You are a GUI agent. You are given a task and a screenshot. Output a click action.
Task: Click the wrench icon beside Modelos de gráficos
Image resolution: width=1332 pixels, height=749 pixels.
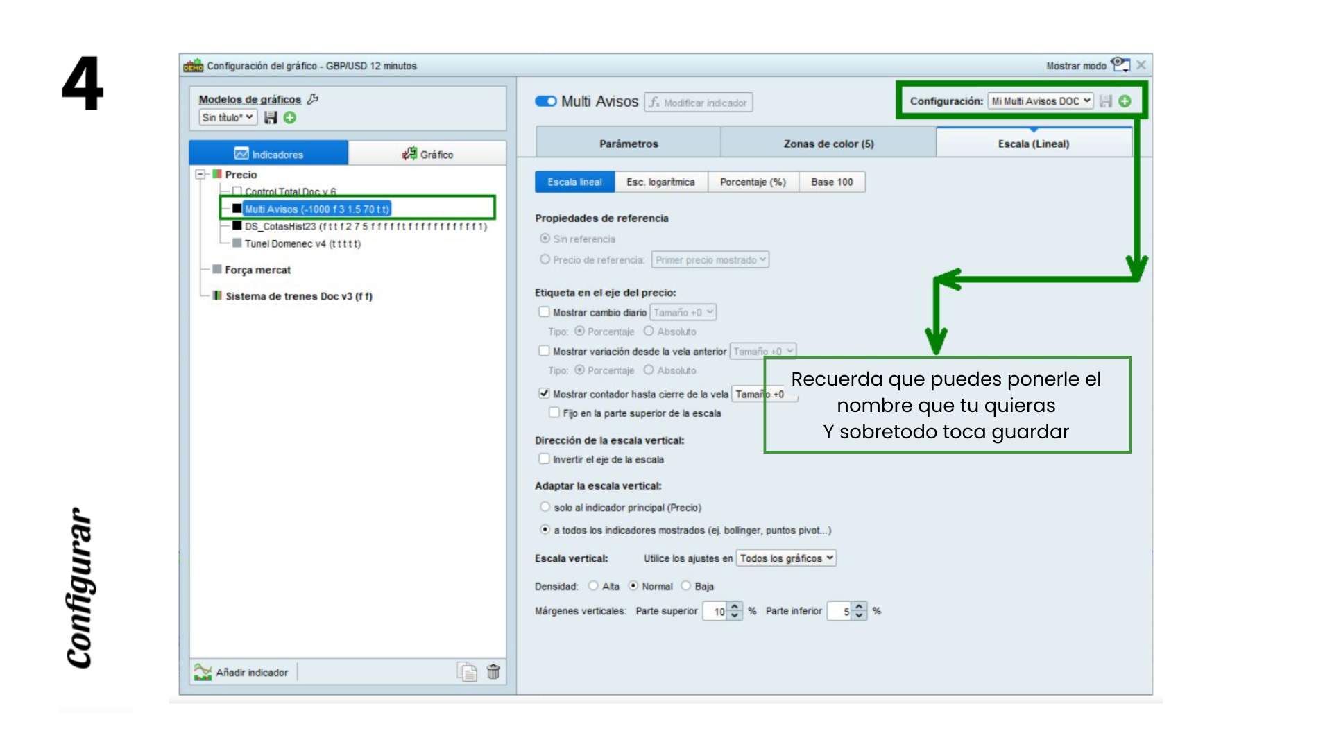click(313, 99)
